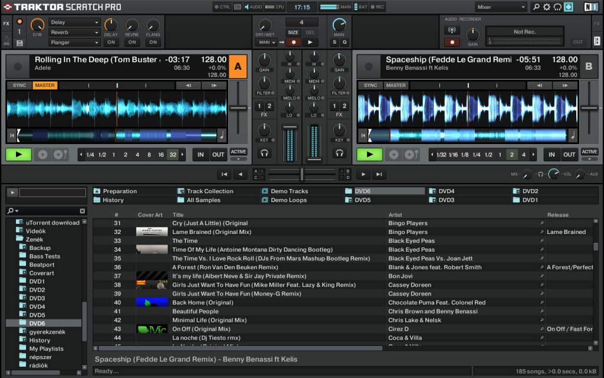Play Deck A with green play button
This screenshot has width=604, height=378.
tap(18, 155)
